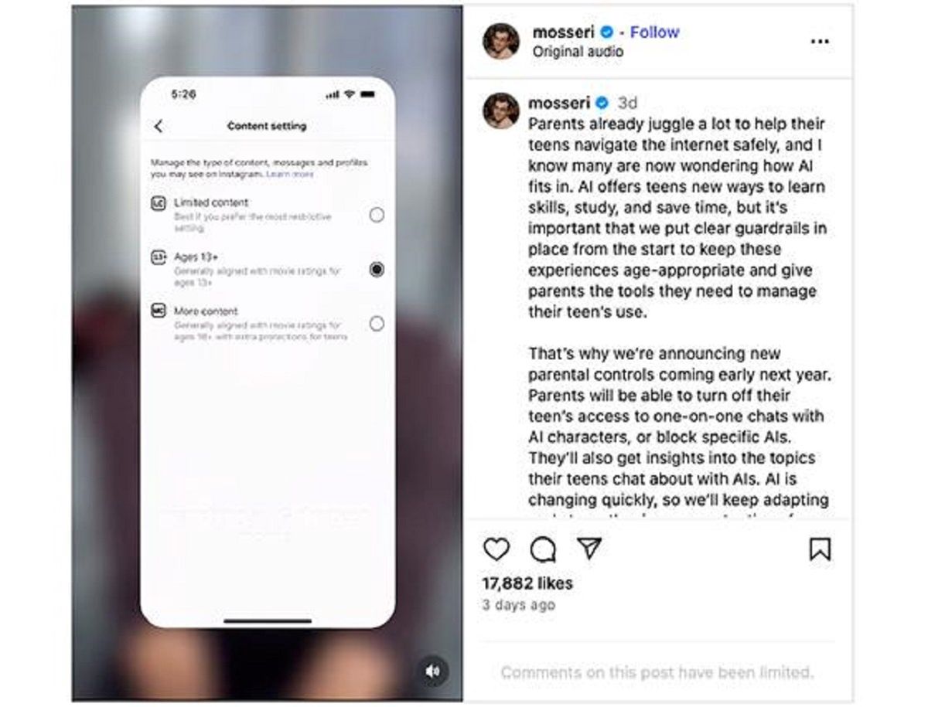Like the post with the heart icon
Viewport: 928px width, 707px height.
[496, 549]
